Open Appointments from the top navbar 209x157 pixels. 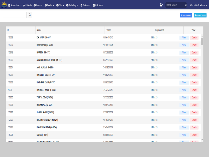point(15,5)
